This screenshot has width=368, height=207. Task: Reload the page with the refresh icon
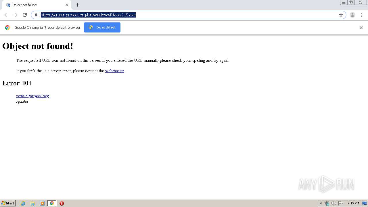pyautogui.click(x=25, y=15)
